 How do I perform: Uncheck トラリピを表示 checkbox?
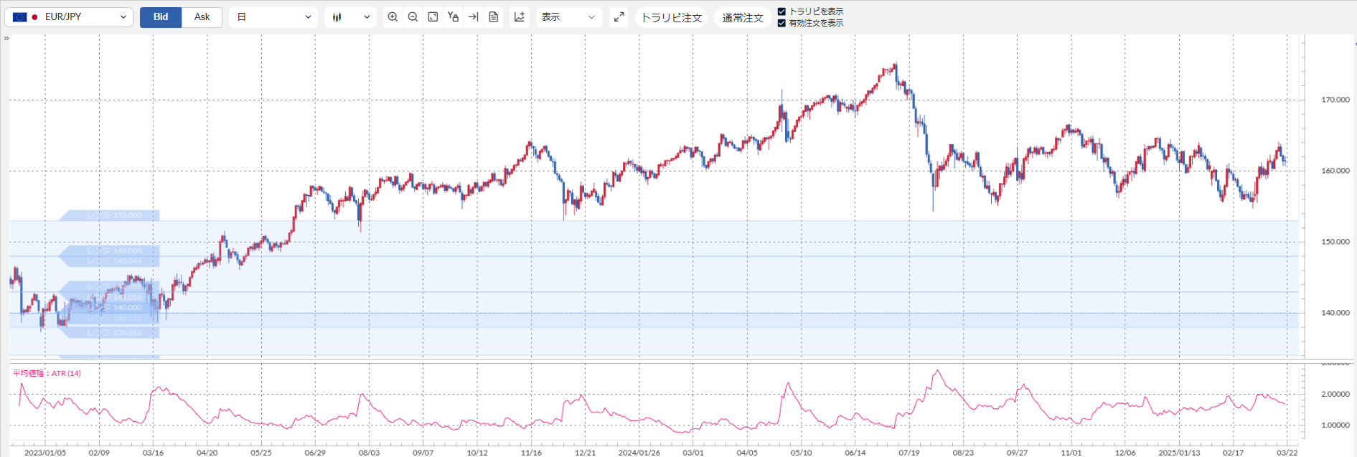click(782, 11)
